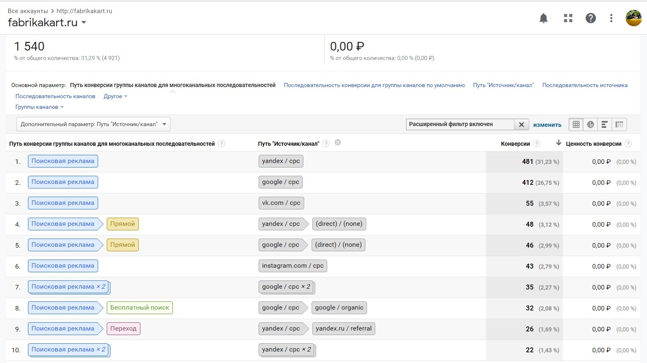
Task: Switch to the data table view
Action: (576, 124)
